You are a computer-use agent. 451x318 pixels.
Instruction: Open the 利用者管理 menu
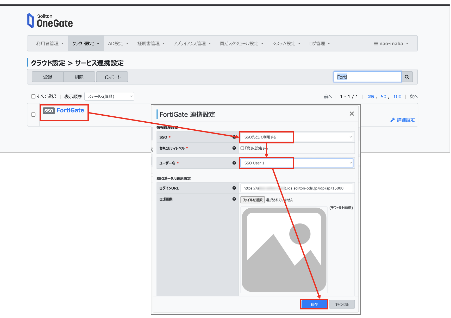tap(50, 44)
